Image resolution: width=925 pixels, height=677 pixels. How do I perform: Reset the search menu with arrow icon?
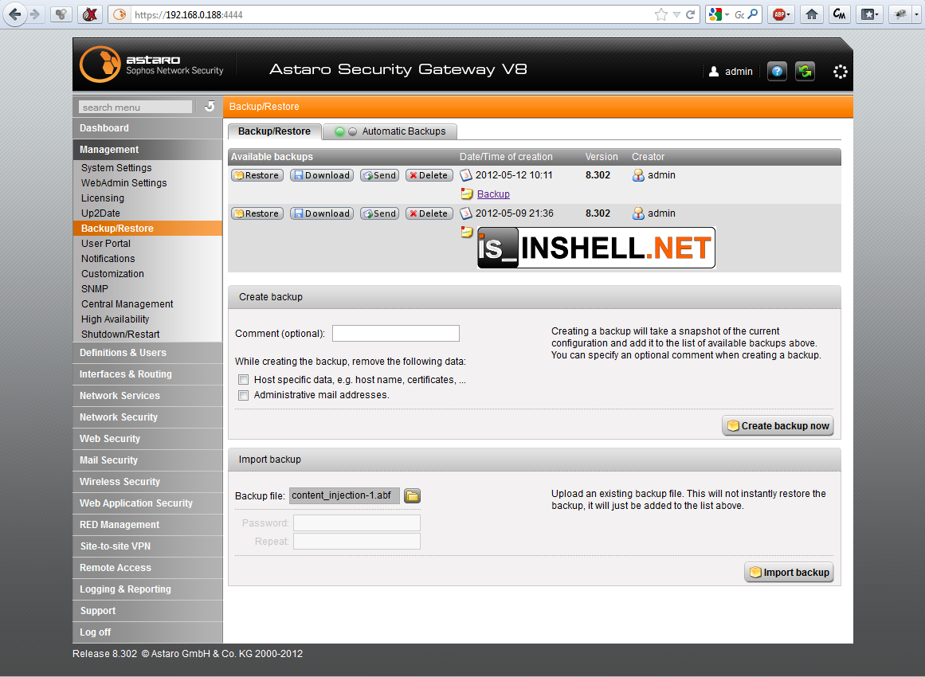[210, 106]
